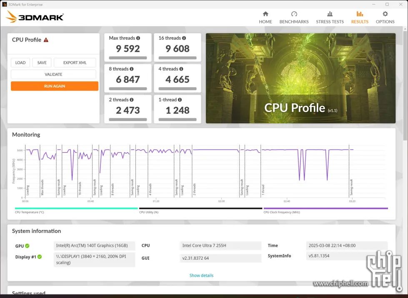
Task: Click the green check icon beside GPU
Action: [28, 245]
